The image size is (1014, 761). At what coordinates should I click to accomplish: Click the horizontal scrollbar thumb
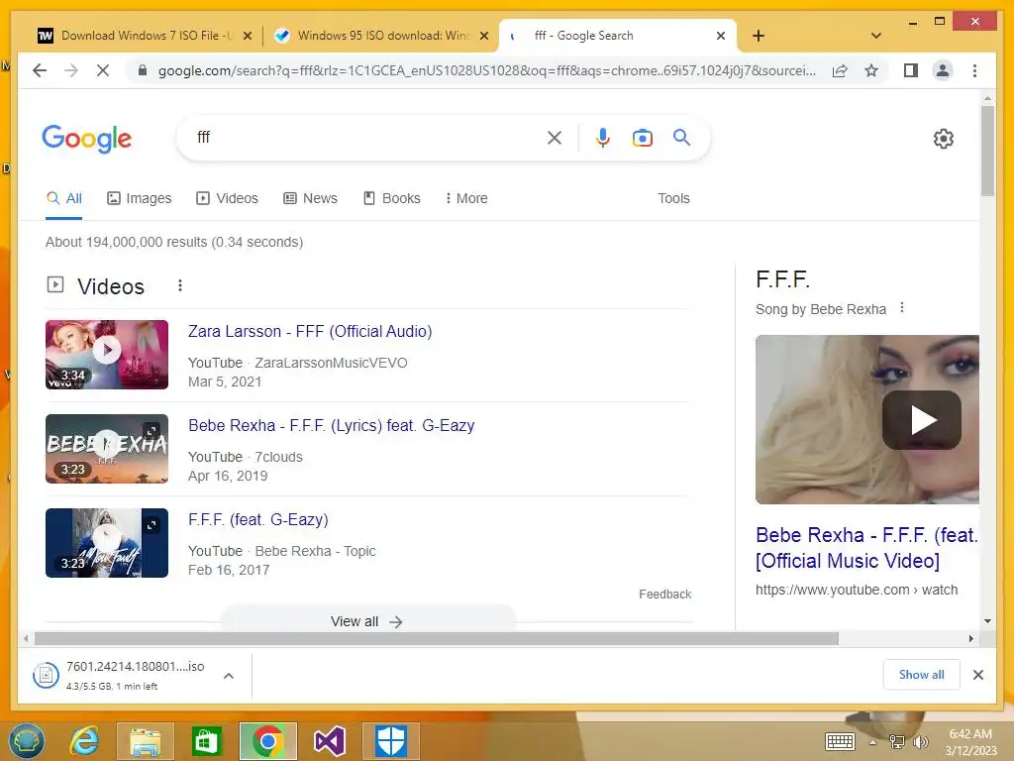[x=436, y=639]
